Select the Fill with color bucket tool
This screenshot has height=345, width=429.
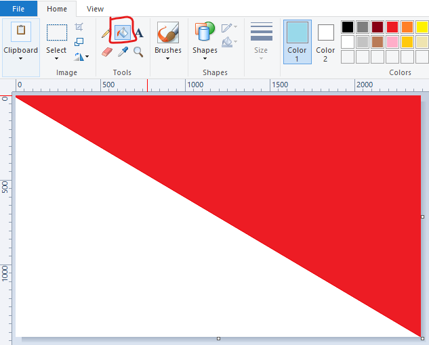point(122,32)
